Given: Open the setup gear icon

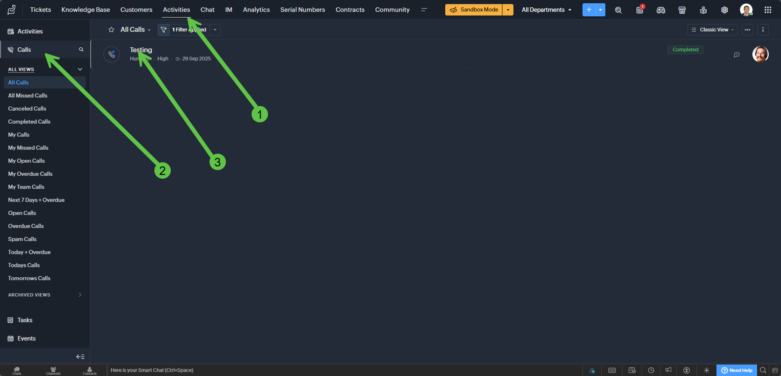Looking at the screenshot, I should pyautogui.click(x=724, y=10).
